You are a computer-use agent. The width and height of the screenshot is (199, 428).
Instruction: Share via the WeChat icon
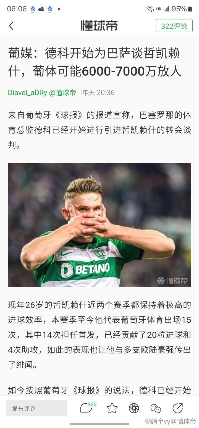[156, 408]
